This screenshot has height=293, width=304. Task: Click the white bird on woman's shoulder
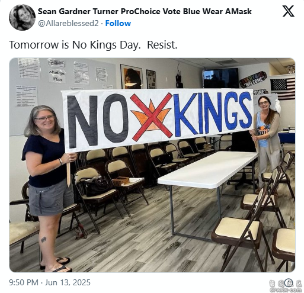(278, 107)
